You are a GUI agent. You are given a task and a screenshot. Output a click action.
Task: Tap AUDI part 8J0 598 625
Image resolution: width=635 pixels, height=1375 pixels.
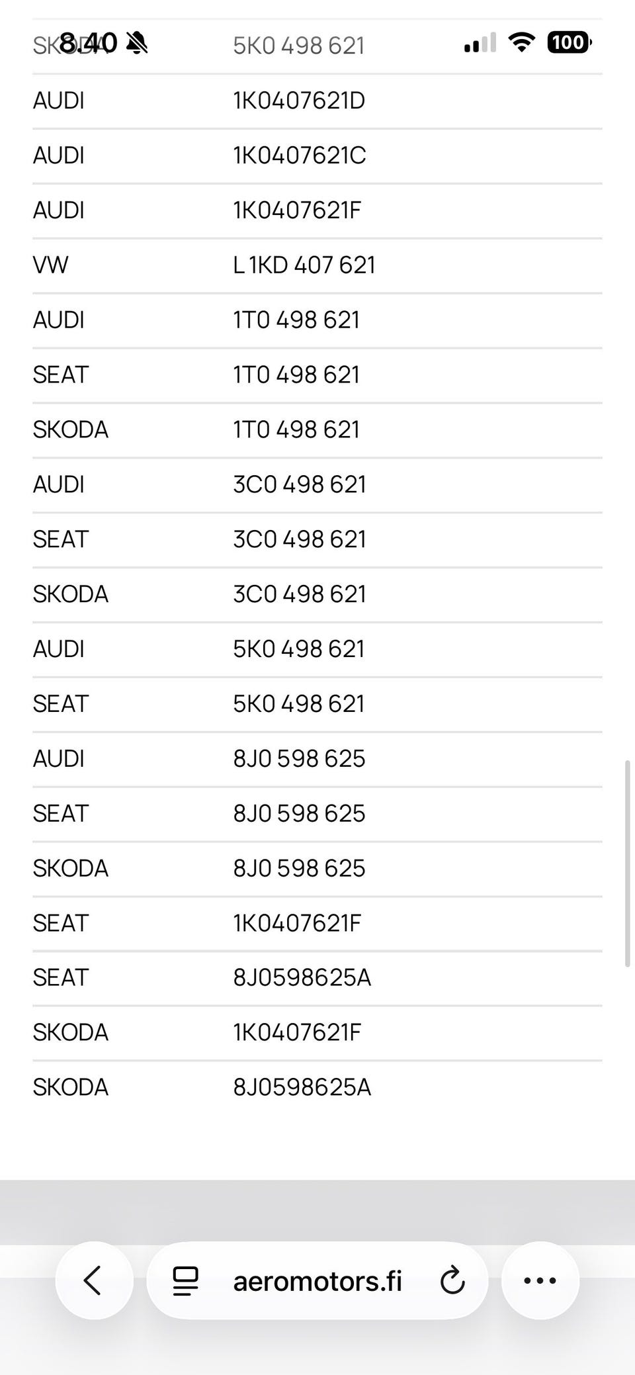(x=299, y=758)
